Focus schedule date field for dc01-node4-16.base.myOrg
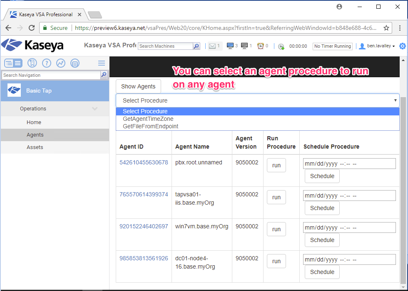The width and height of the screenshot is (408, 291). click(x=349, y=259)
